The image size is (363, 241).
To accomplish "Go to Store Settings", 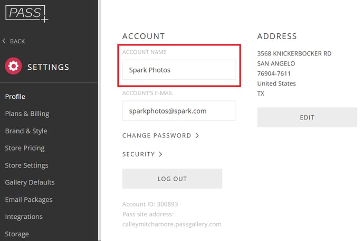I will tap(26, 165).
